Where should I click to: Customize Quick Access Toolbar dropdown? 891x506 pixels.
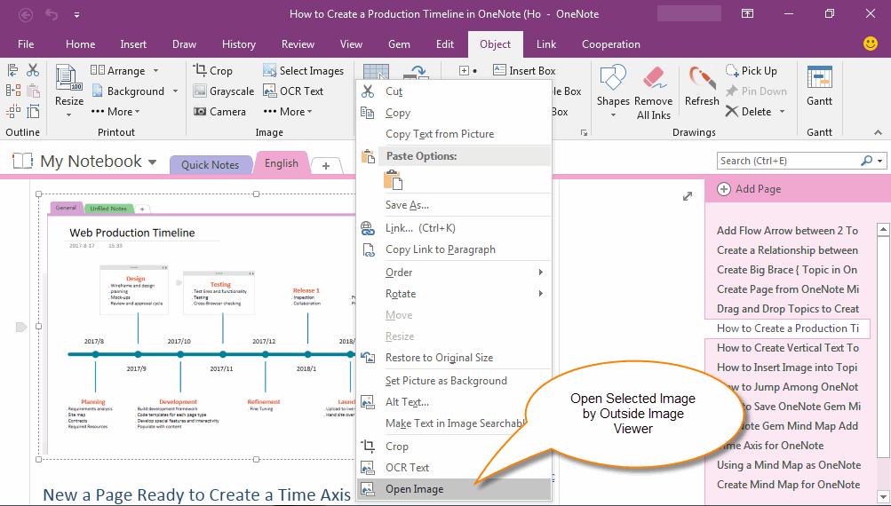click(x=76, y=15)
